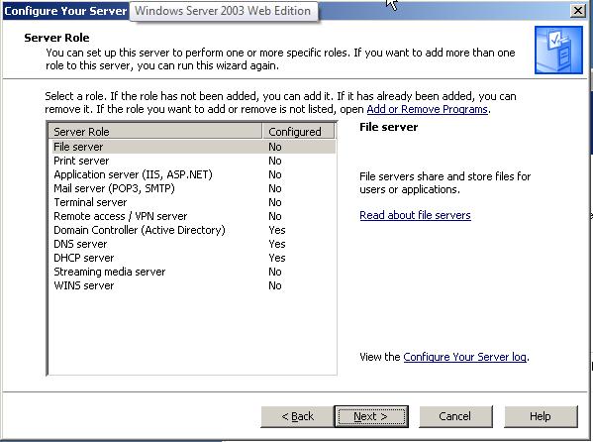Pick the Terminal server role
The image size is (593, 442).
click(193, 202)
